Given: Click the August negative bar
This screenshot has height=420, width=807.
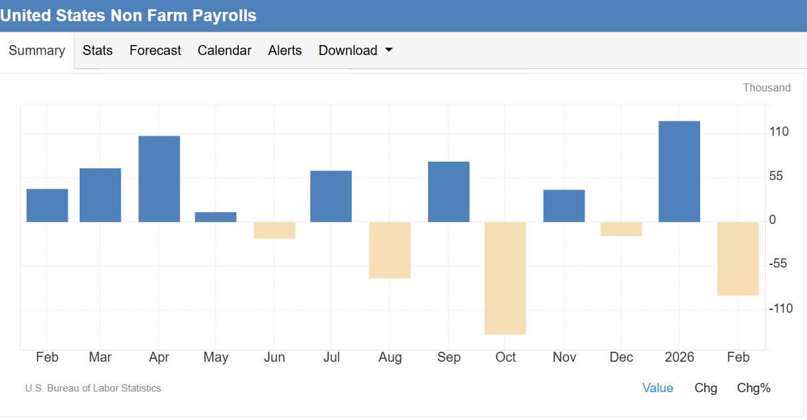Looking at the screenshot, I should tap(390, 250).
